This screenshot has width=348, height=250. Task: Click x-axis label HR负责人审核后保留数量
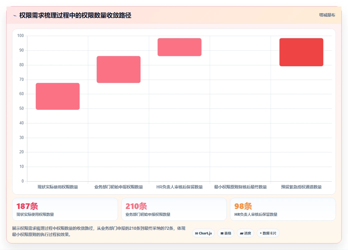(180, 187)
